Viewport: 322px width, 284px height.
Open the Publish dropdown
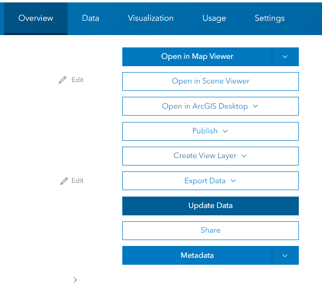tap(210, 131)
